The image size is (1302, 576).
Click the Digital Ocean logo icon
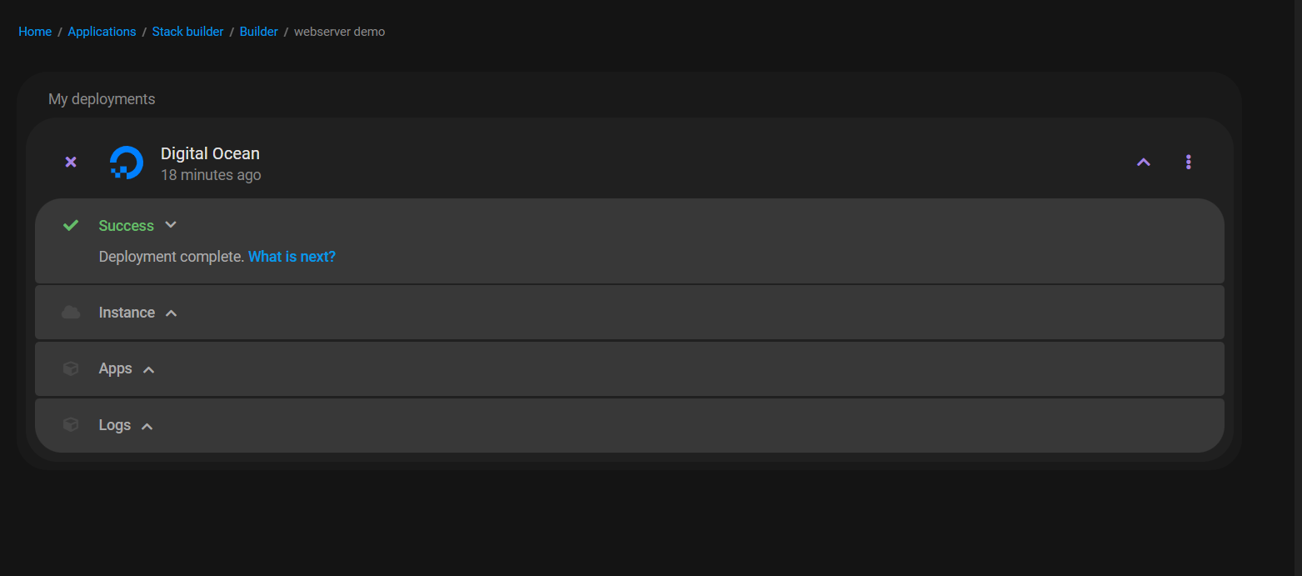click(127, 163)
